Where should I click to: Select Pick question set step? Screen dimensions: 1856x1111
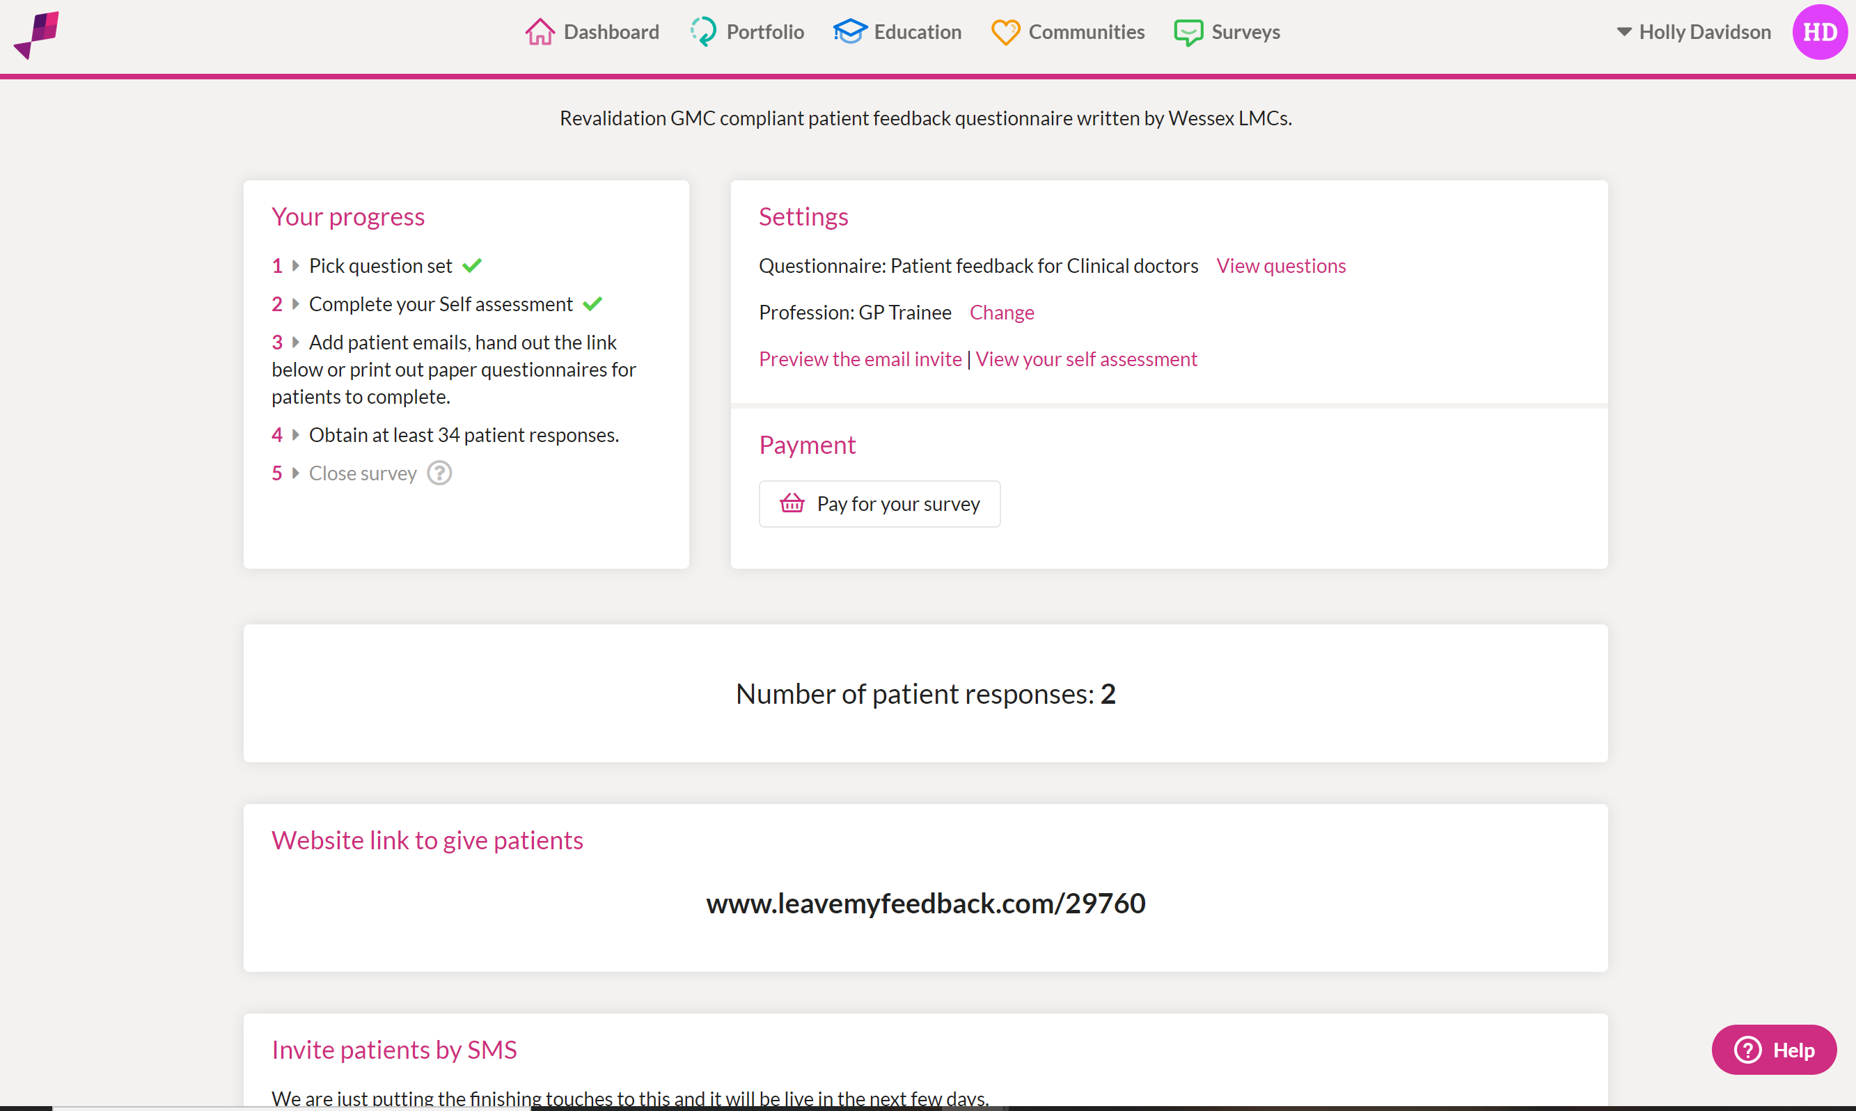click(x=380, y=266)
